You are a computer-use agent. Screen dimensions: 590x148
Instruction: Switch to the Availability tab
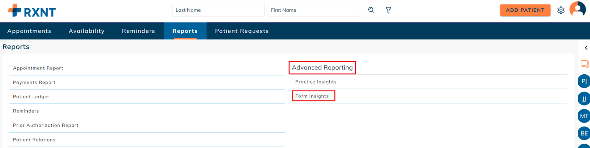pos(87,31)
